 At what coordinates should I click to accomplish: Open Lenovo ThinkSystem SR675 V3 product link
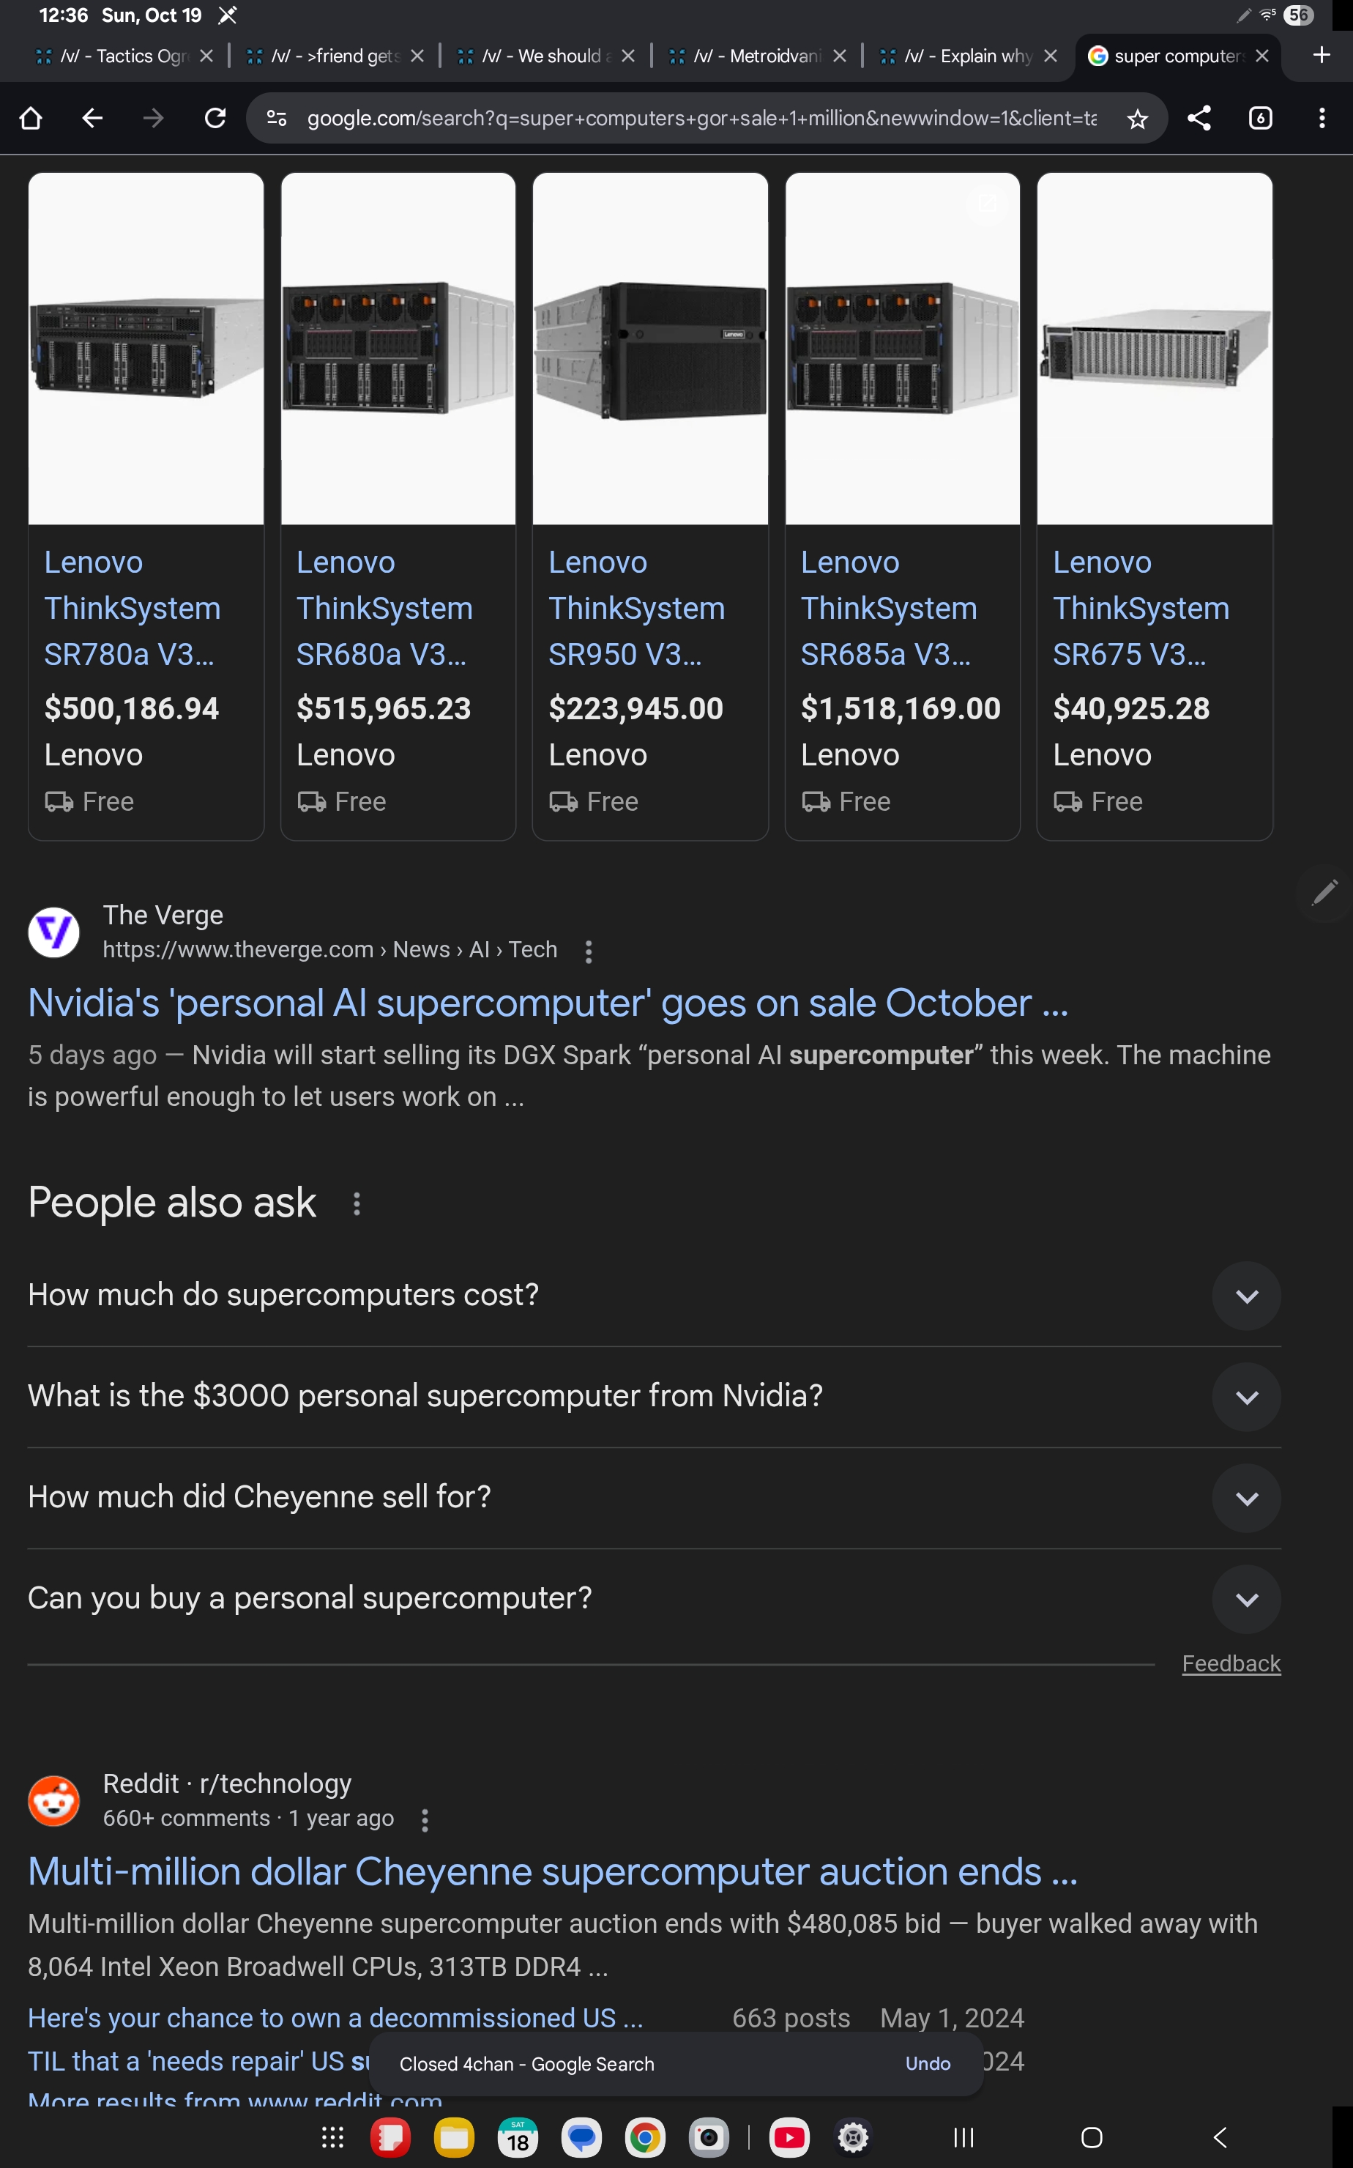click(x=1141, y=608)
